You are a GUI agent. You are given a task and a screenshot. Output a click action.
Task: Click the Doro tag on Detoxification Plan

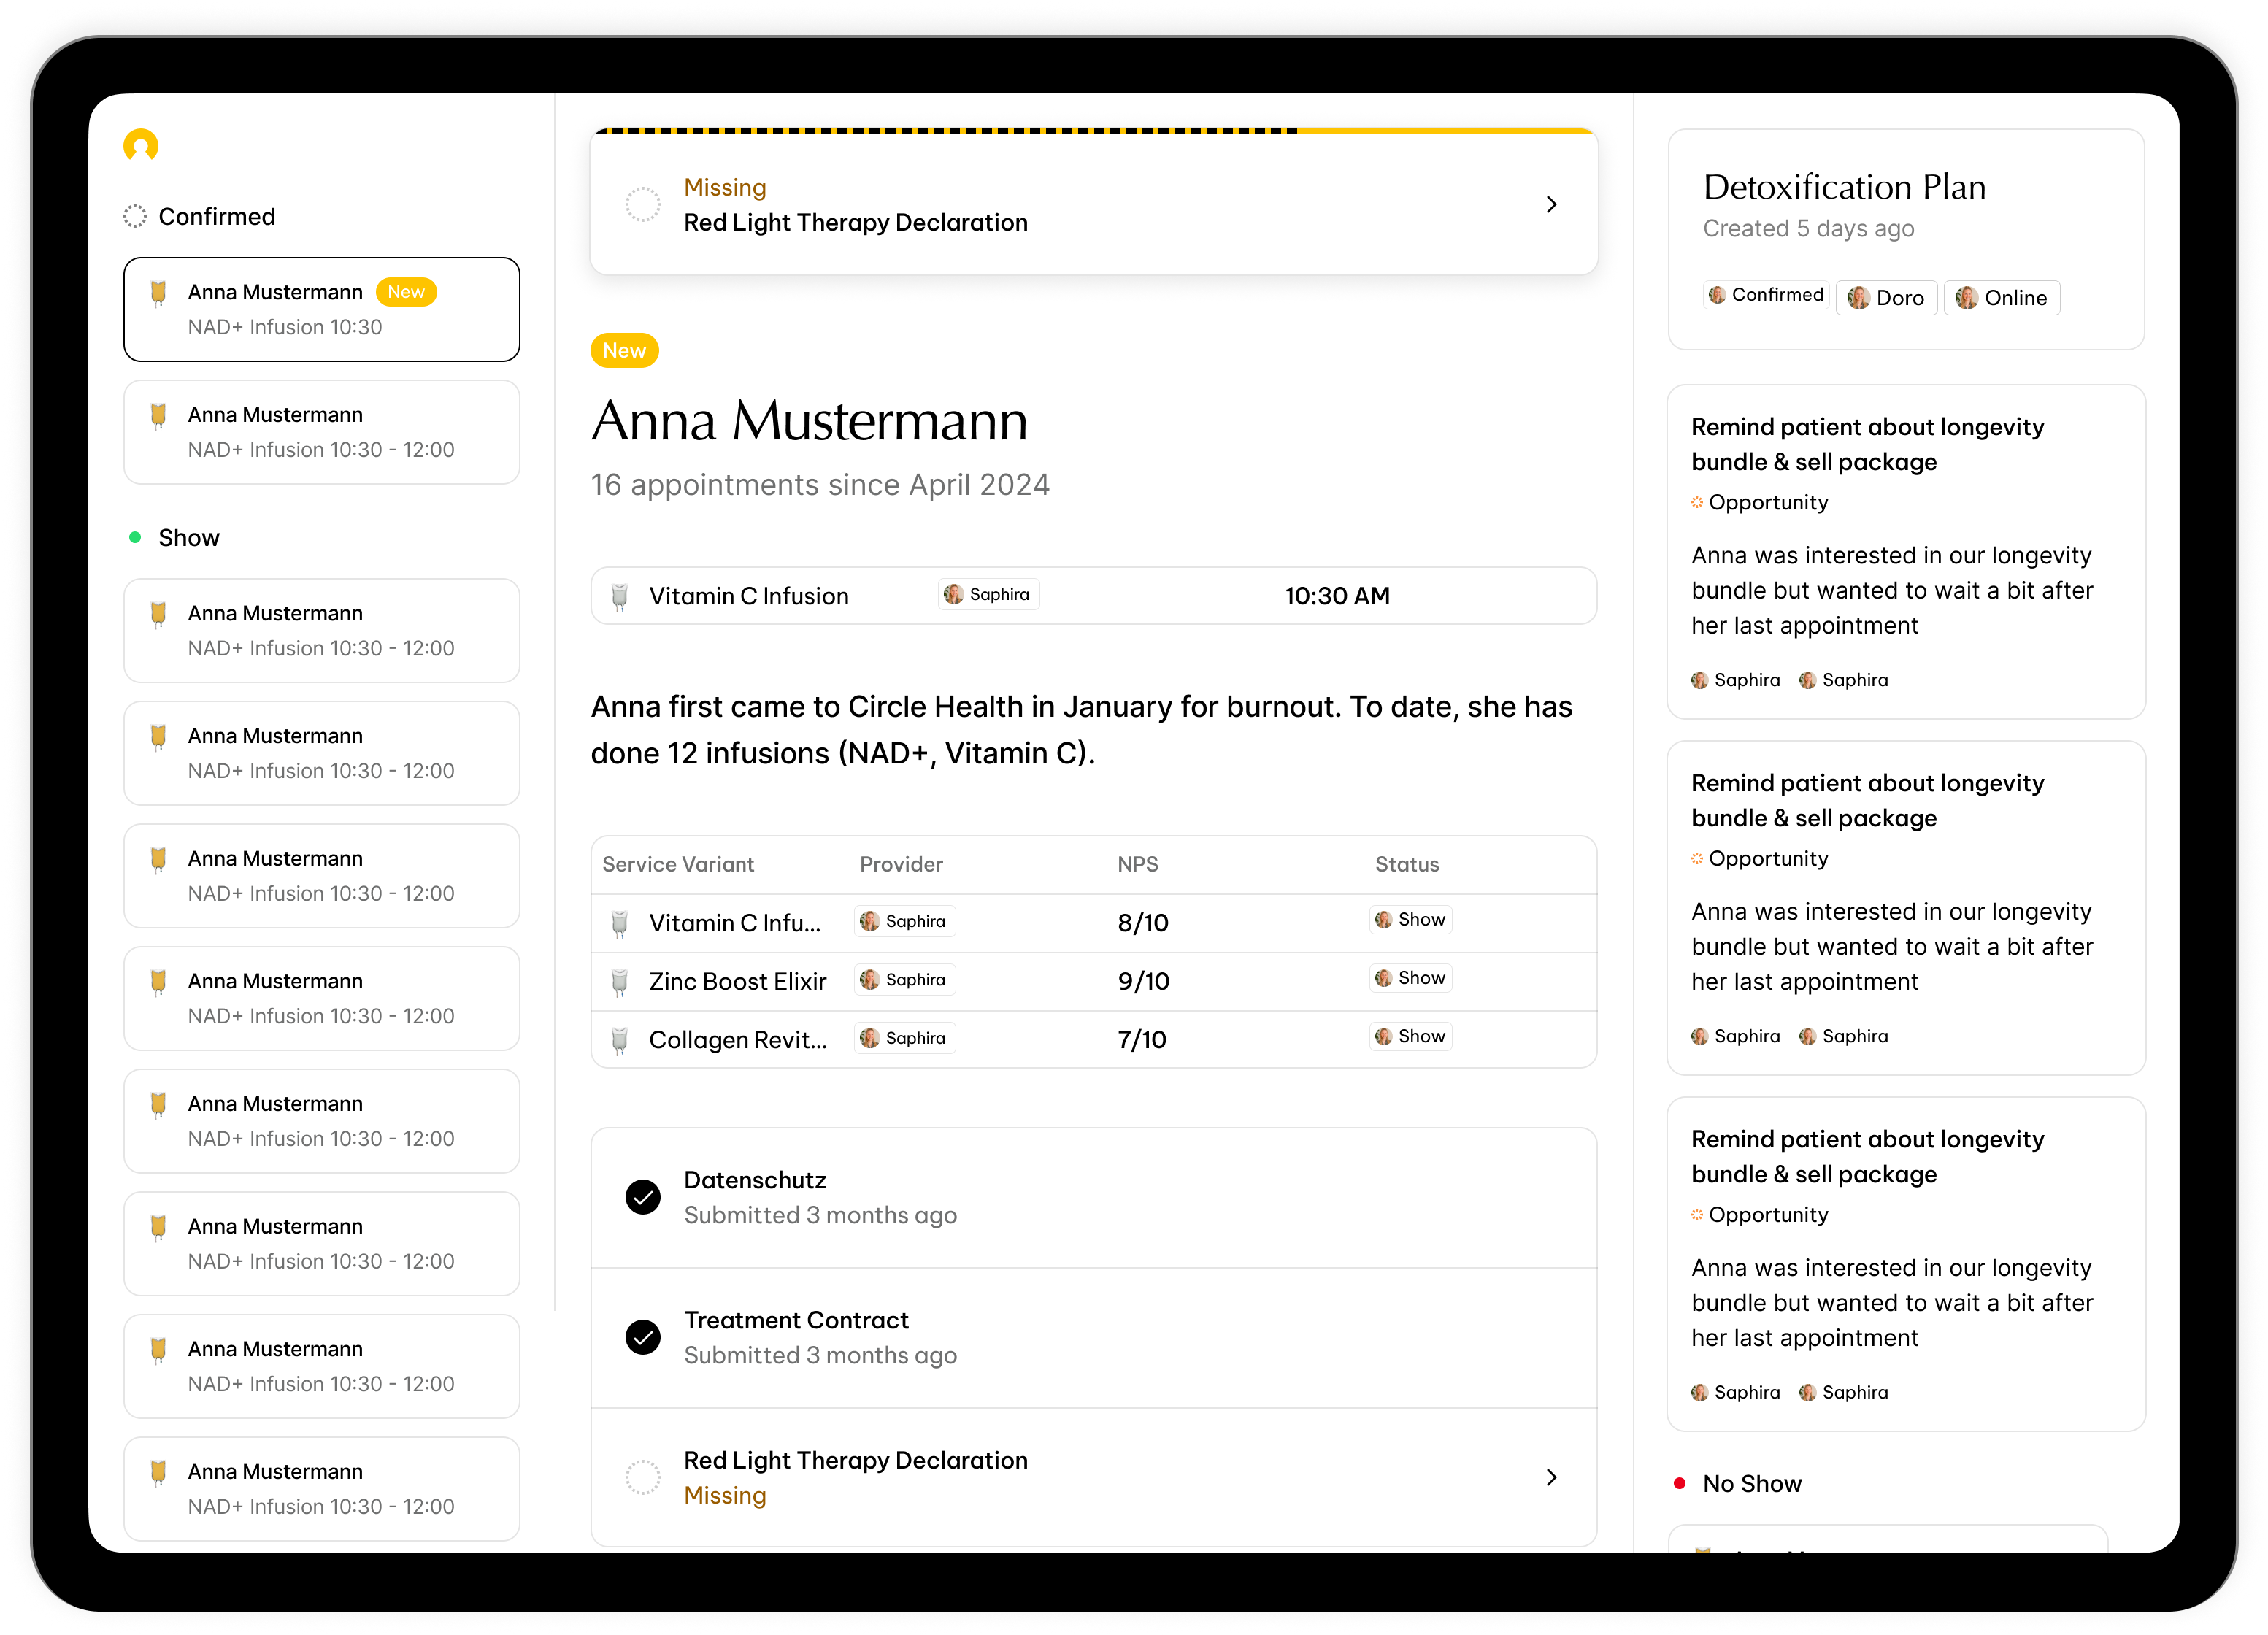point(1886,298)
